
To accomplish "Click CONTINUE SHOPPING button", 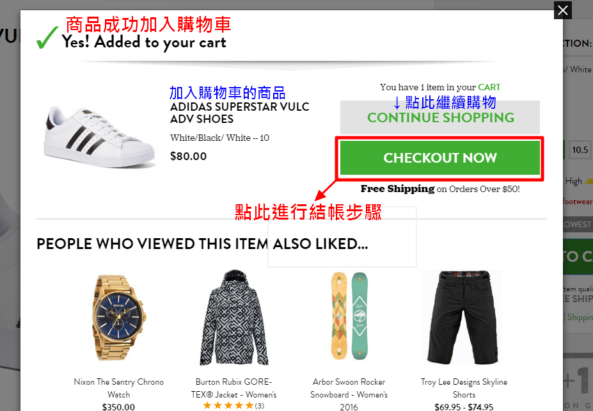I will coord(440,117).
